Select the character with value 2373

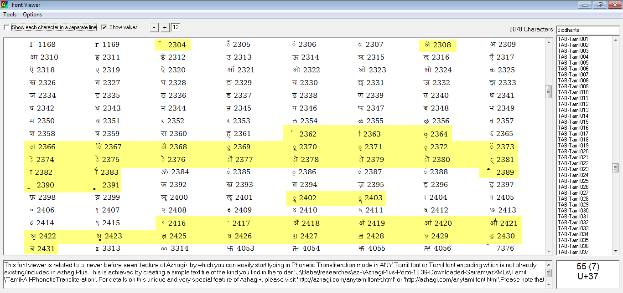tap(502, 146)
